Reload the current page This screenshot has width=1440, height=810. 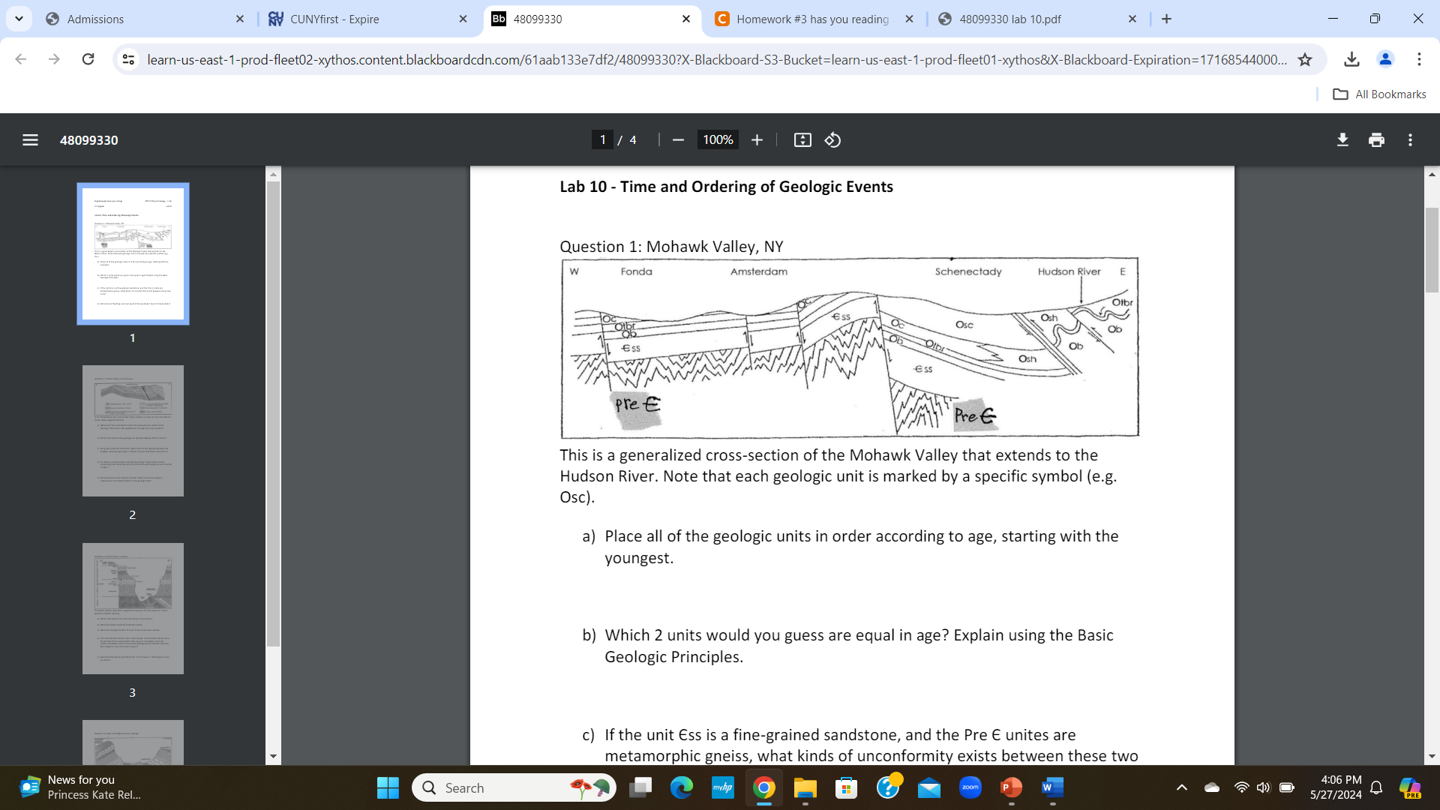(88, 59)
